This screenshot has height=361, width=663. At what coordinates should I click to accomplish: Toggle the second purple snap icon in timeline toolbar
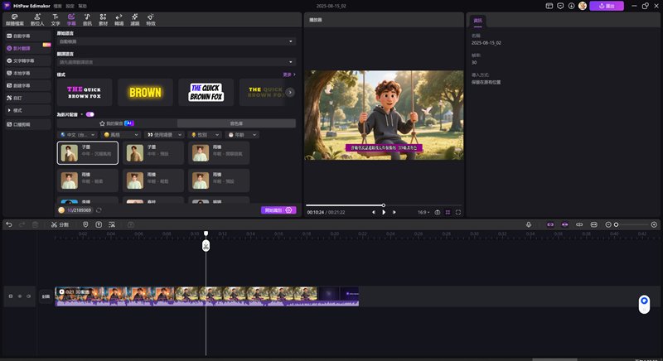pos(564,224)
